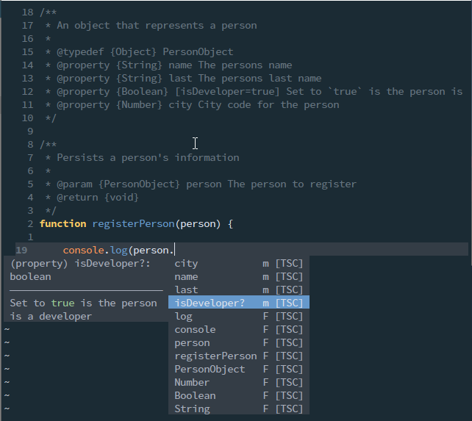Image resolution: width=472 pixels, height=421 pixels.
Task: Click '(property) isDeveloper?:' in the preview pane
Action: coord(80,264)
